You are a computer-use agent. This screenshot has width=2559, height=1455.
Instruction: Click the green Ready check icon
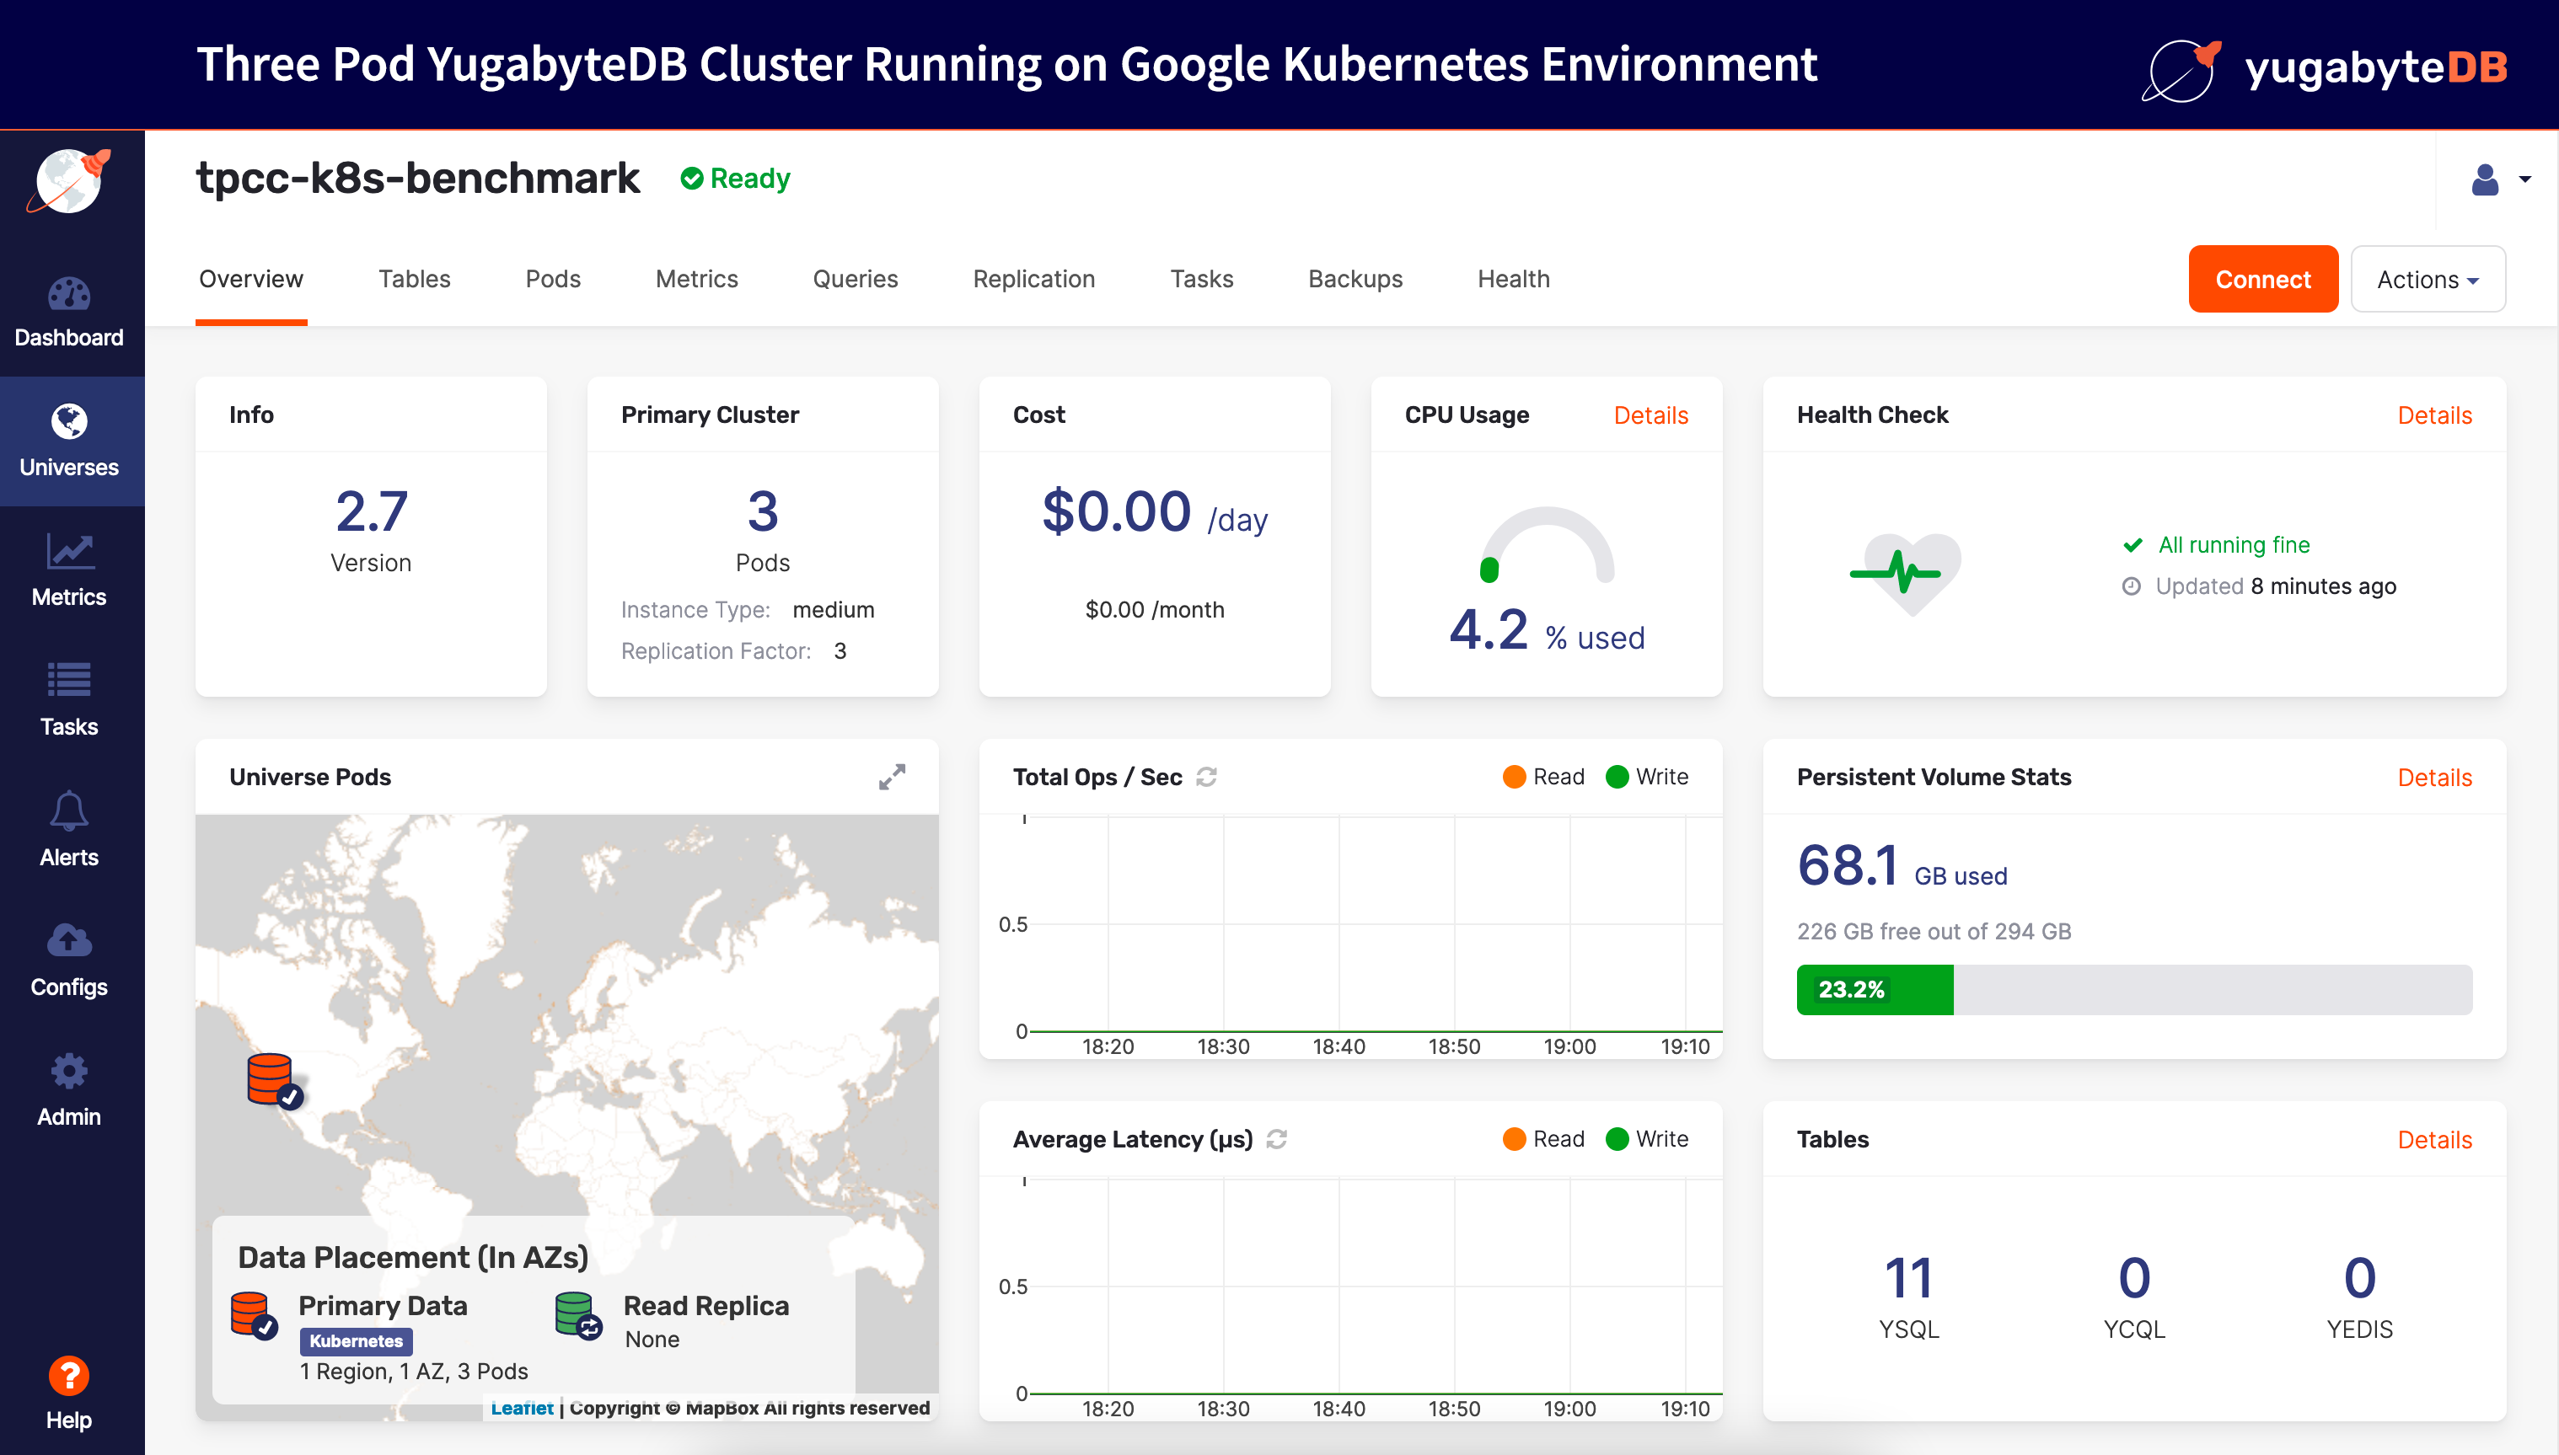(690, 178)
